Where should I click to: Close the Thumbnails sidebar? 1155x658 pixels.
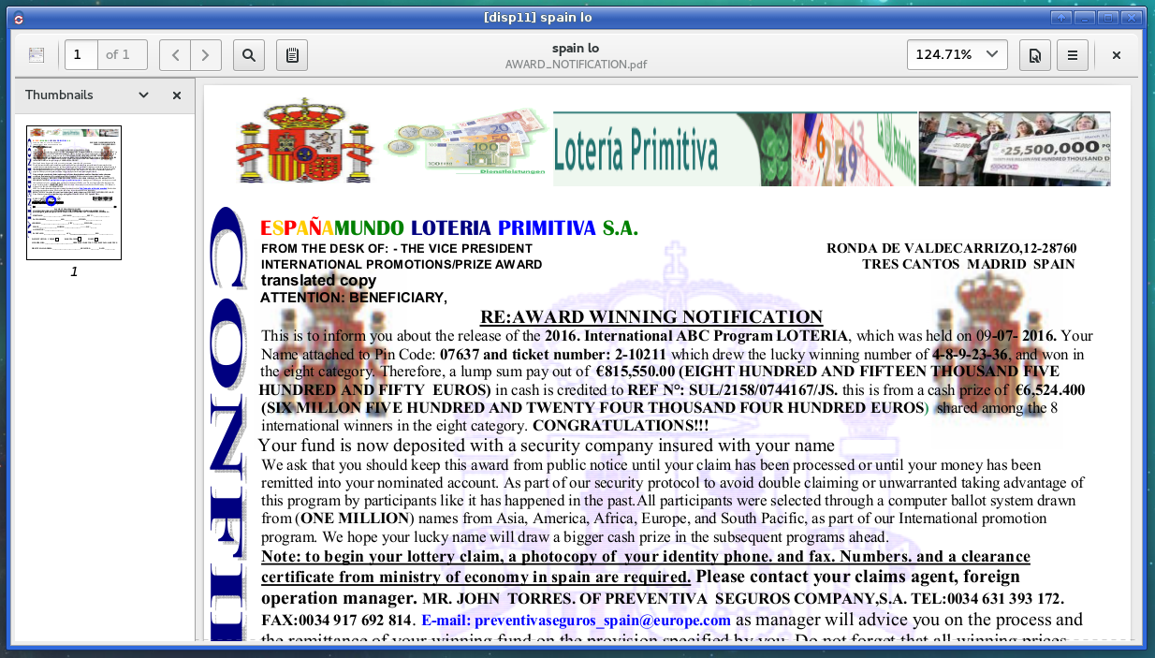[x=177, y=95]
